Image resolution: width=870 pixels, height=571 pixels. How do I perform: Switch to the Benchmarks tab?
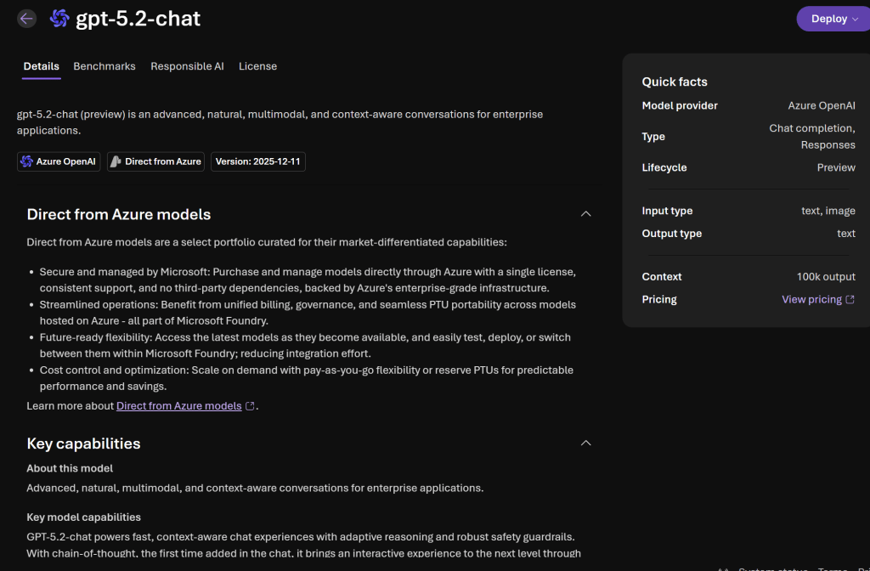pyautogui.click(x=105, y=66)
